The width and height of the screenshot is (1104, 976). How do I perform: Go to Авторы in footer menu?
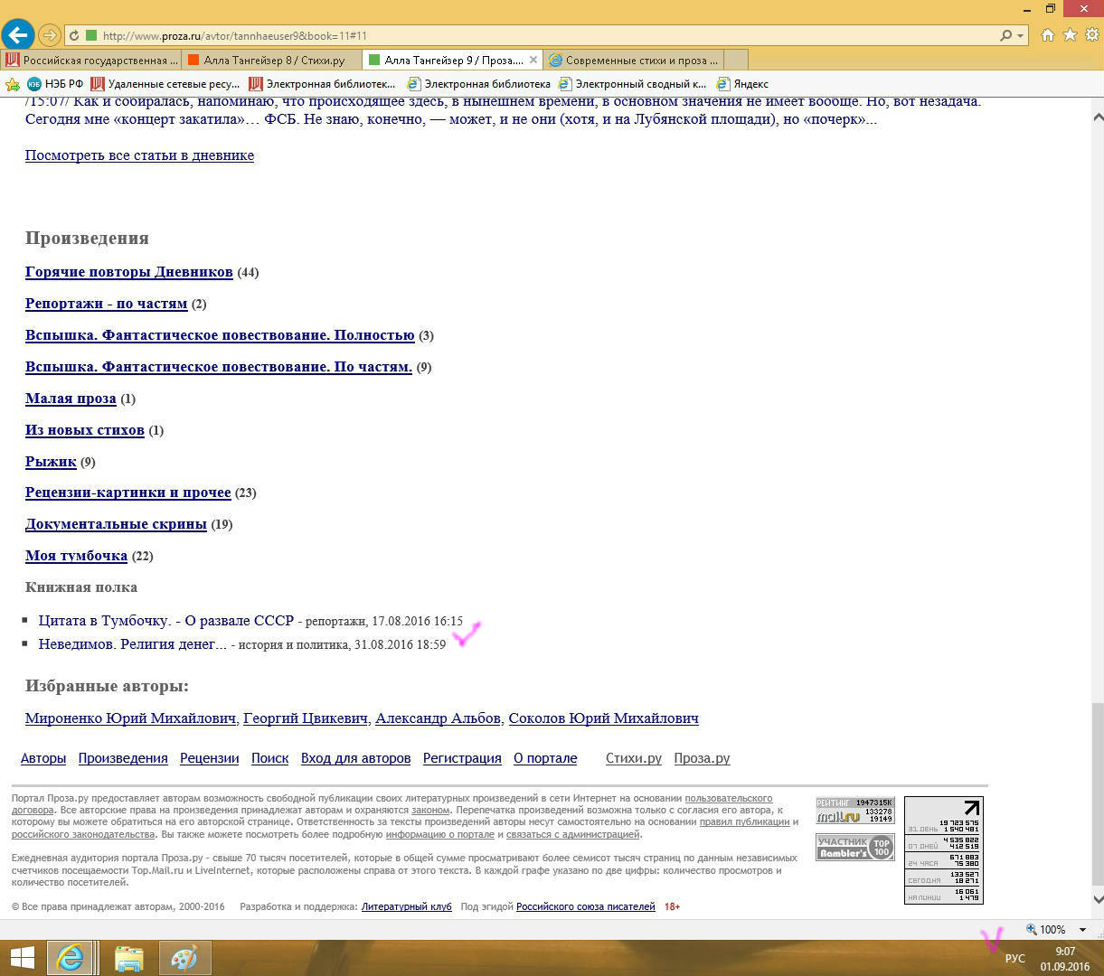coord(43,758)
